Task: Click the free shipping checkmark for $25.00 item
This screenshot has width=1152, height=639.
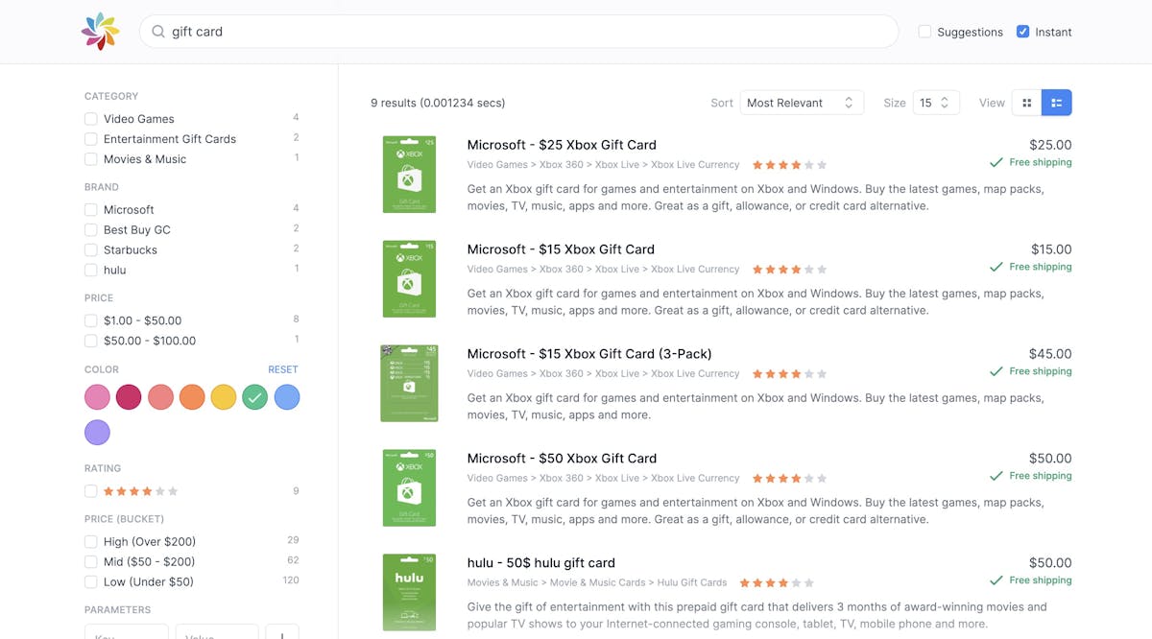Action: coord(996,163)
